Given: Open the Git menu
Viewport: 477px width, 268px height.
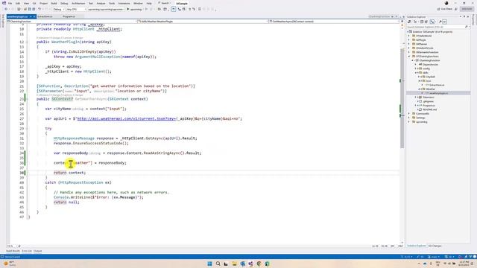Looking at the screenshot, I should pos(34,3).
